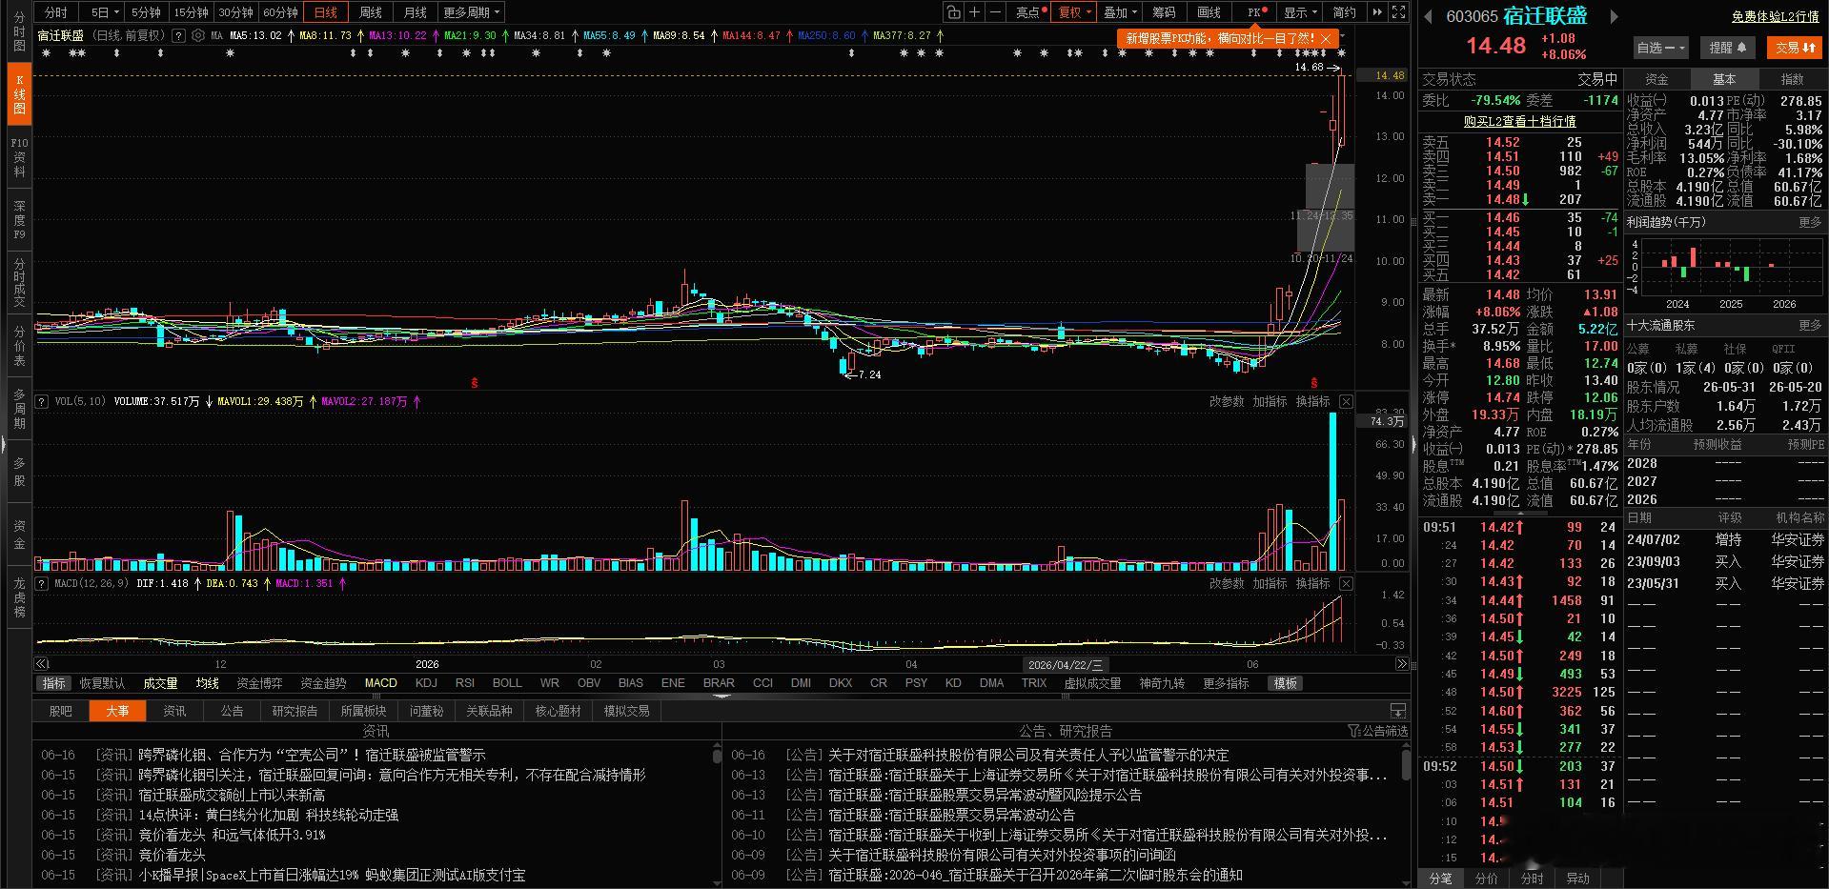The height and width of the screenshot is (889, 1829).
Task: Click the 购买L2查看十档行情 link
Action: [x=1519, y=121]
